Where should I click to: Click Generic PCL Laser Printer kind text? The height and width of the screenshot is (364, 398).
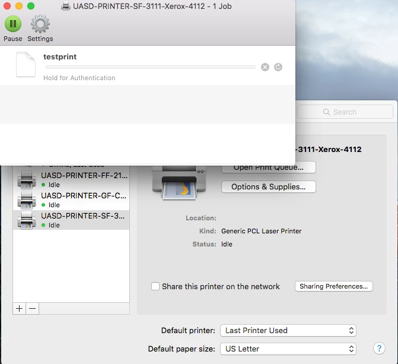click(x=261, y=231)
